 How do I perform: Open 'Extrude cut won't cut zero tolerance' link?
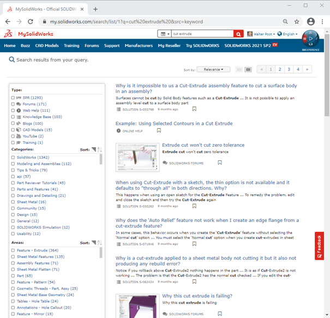(203, 145)
